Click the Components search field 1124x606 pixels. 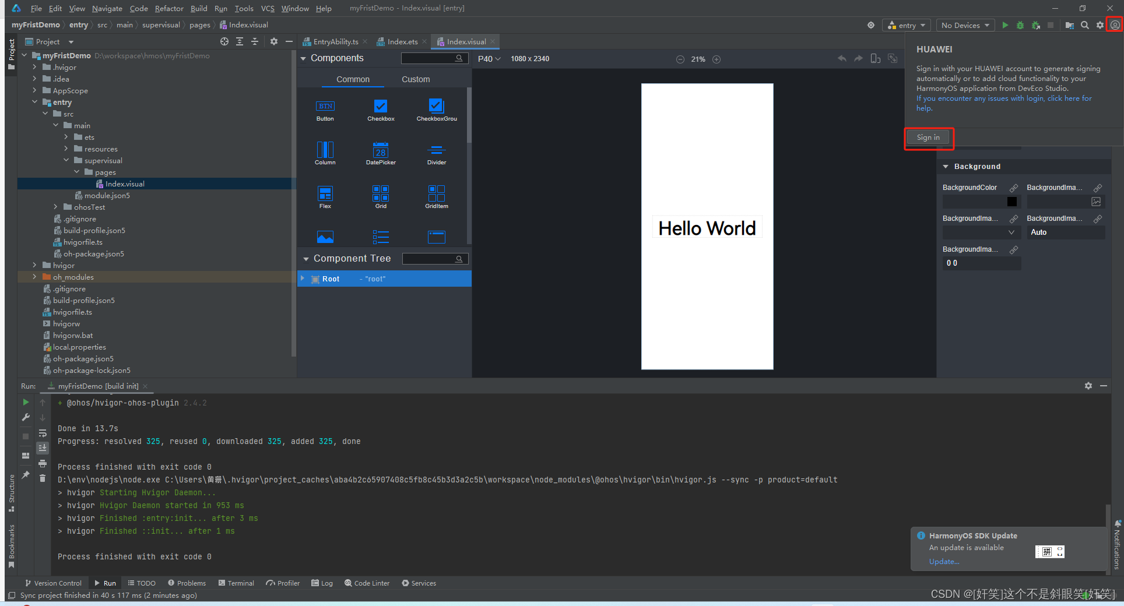(x=434, y=58)
